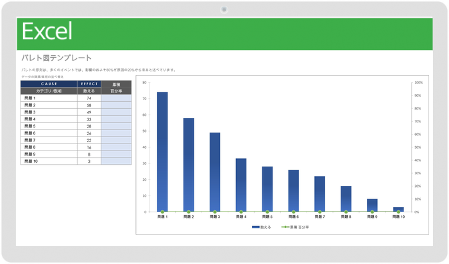Select the 問題 7 bar in the chart
This screenshot has height=264, width=449.
[x=319, y=194]
